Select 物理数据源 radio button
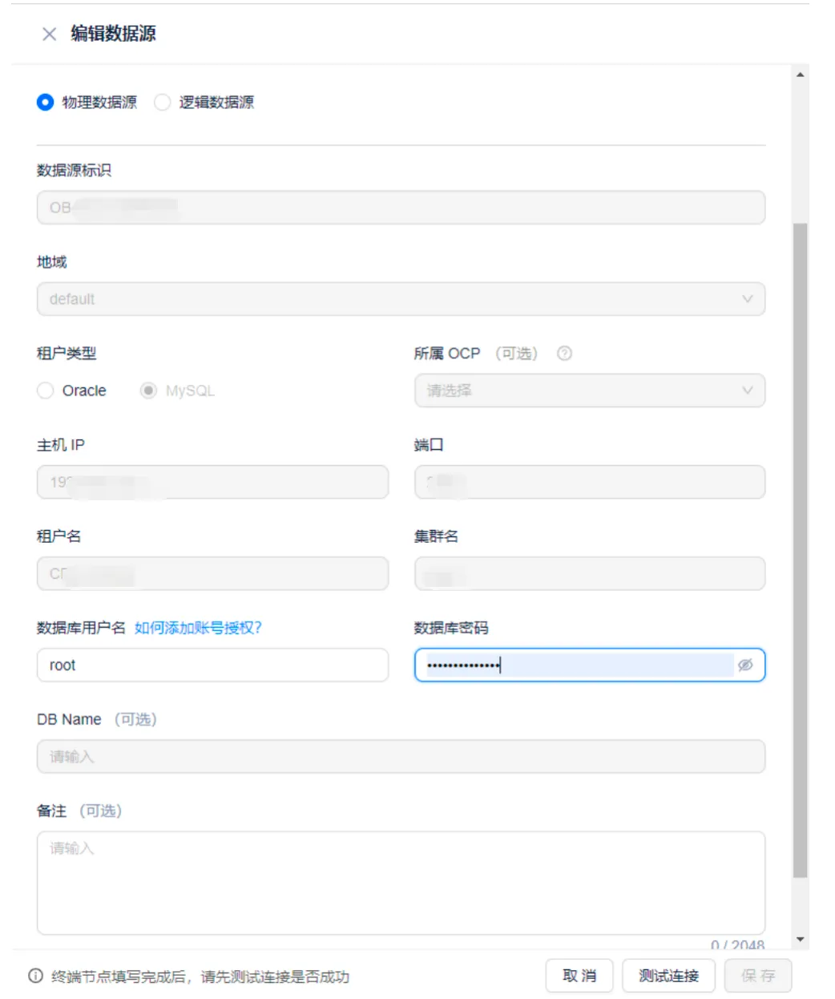Viewport: 835px width, 999px height. click(x=46, y=103)
